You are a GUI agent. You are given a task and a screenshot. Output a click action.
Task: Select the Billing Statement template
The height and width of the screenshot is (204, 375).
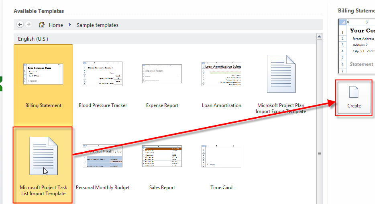click(x=43, y=85)
